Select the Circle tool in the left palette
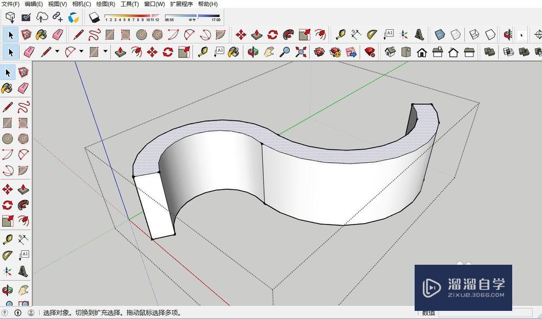The height and width of the screenshot is (319, 542). [7, 139]
